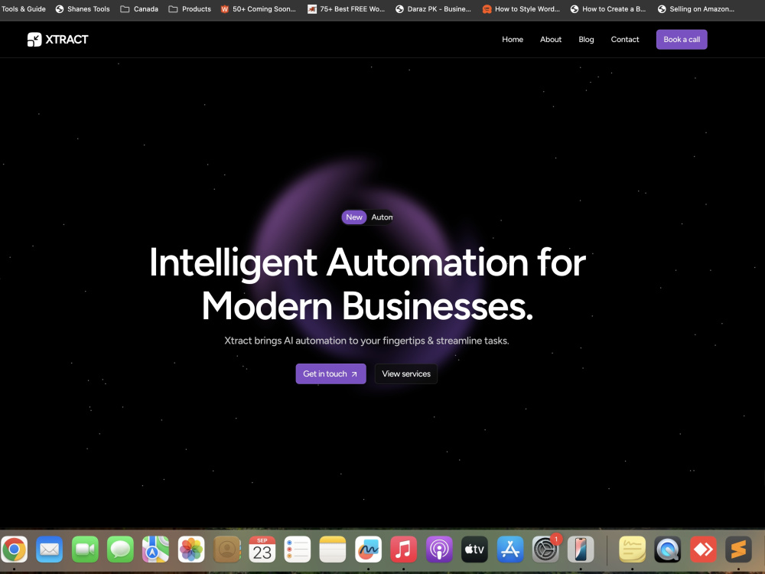Launch QuickTime Player from the dock

point(667,549)
